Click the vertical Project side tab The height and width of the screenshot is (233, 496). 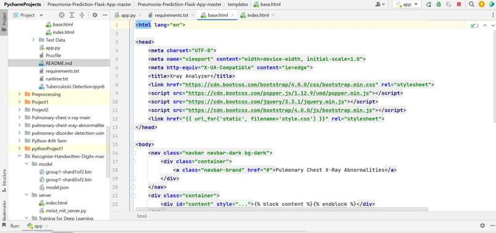point(4,22)
